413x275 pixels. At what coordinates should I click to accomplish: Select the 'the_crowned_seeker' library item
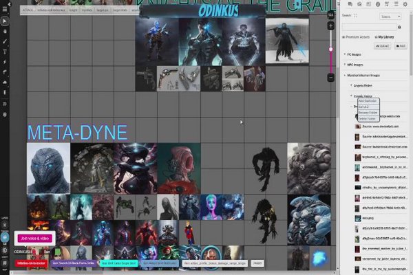(381, 249)
